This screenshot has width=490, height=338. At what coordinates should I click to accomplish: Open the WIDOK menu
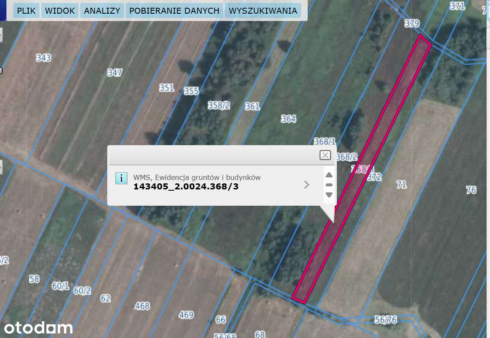pyautogui.click(x=60, y=11)
